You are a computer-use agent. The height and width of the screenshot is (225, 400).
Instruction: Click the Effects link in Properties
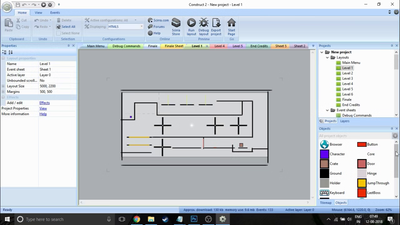tap(44, 103)
